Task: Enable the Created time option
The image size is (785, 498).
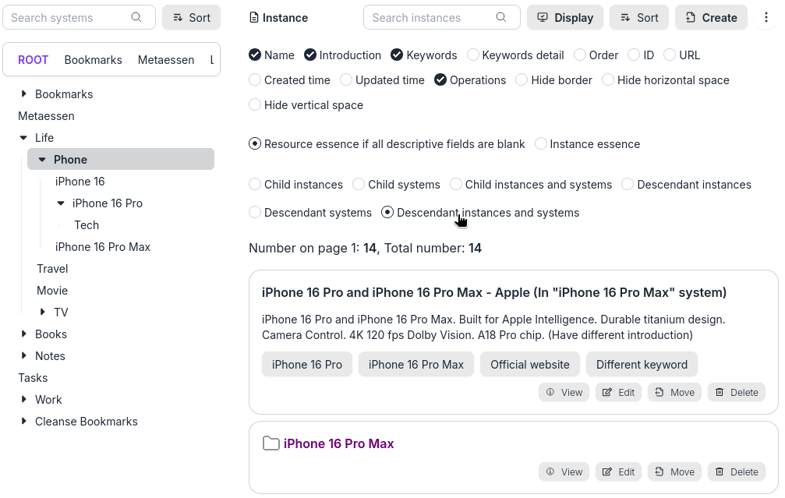Action: [x=255, y=80]
